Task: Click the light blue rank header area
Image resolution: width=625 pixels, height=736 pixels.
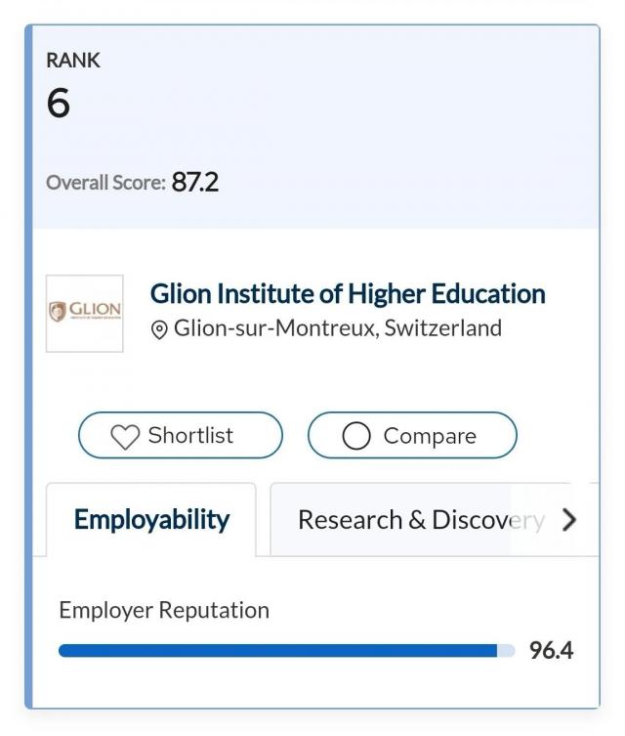Action: click(391, 127)
